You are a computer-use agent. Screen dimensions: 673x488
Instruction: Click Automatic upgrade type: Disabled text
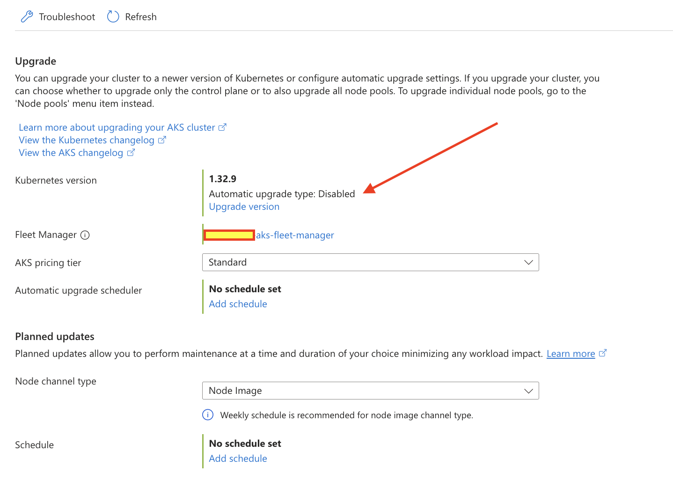282,194
